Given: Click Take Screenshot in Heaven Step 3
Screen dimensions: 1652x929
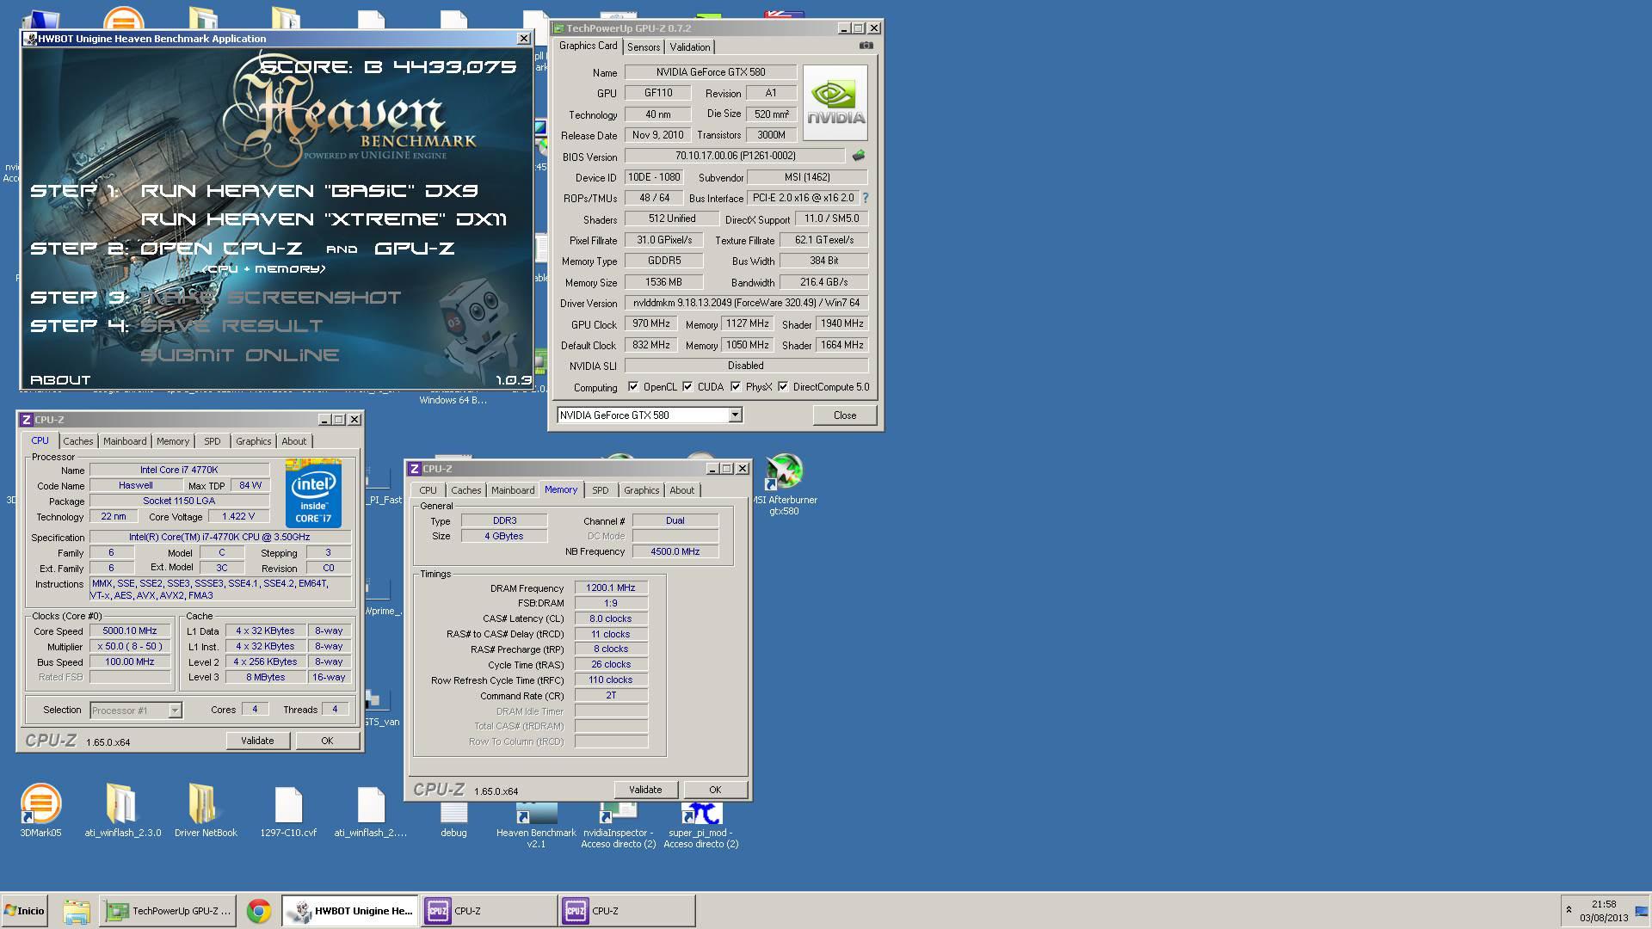Looking at the screenshot, I should [x=271, y=298].
